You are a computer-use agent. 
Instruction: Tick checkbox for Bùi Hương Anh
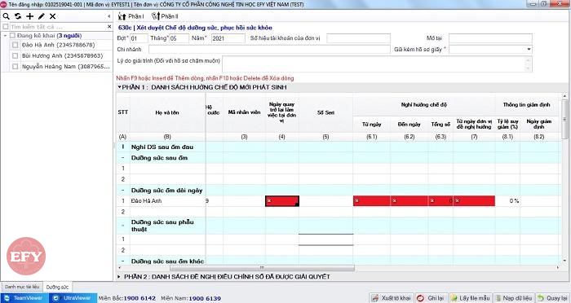click(x=15, y=56)
